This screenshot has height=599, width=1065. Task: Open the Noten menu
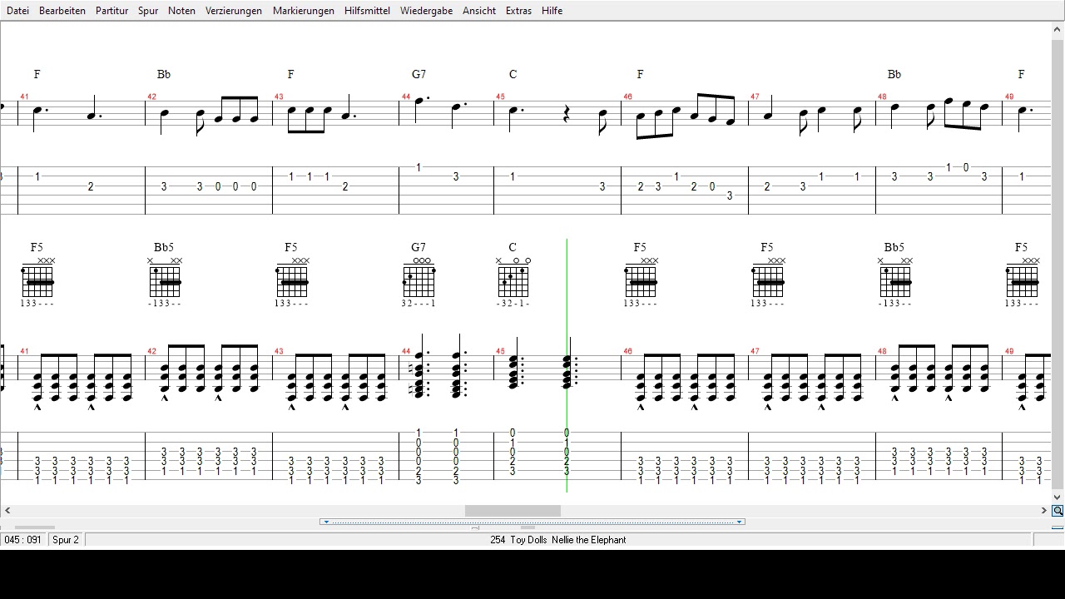coord(181,11)
